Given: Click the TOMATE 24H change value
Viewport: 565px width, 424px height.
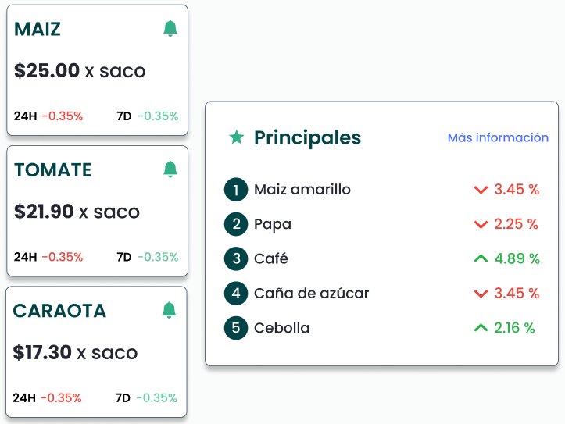Looking at the screenshot, I should tap(62, 257).
